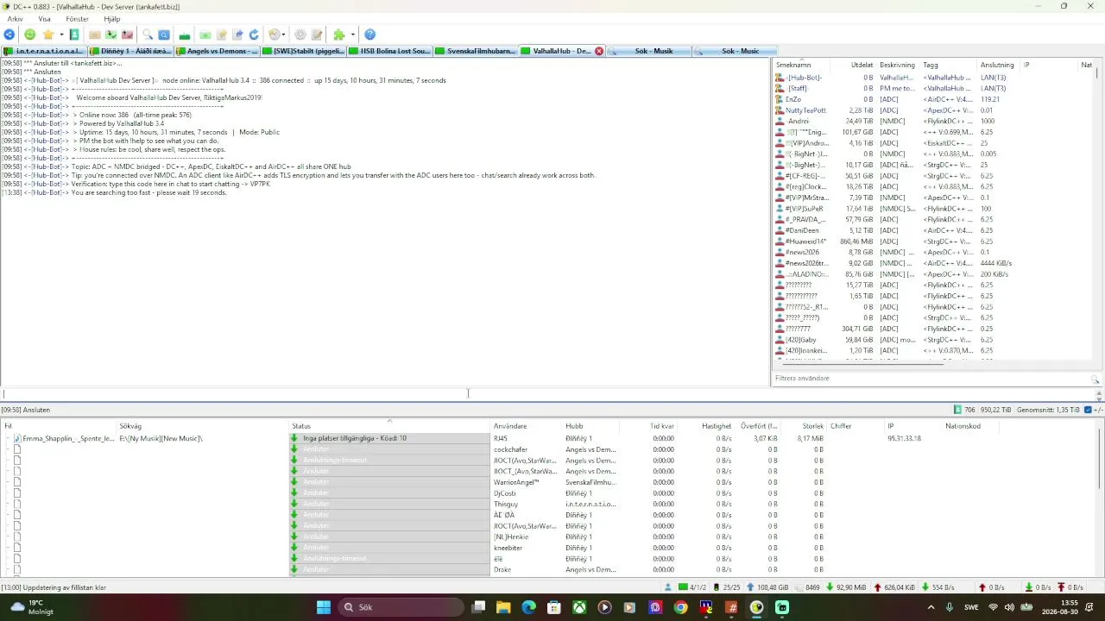This screenshot has width=1105, height=621.
Task: Switch to i.n.t.e.r.n.a.t.i.o.n.a.l hub tab
Action: click(43, 51)
